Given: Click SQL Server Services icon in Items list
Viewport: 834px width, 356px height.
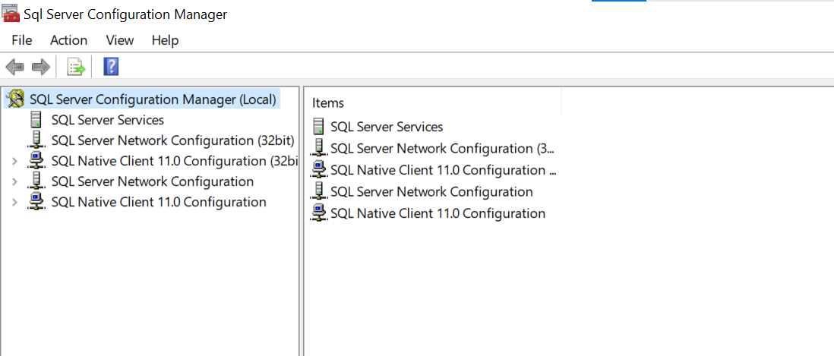Looking at the screenshot, I should click(x=319, y=127).
